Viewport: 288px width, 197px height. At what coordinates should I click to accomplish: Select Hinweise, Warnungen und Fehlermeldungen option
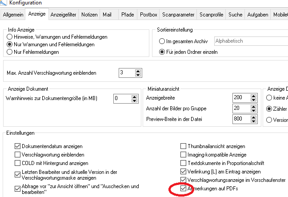tap(10, 37)
